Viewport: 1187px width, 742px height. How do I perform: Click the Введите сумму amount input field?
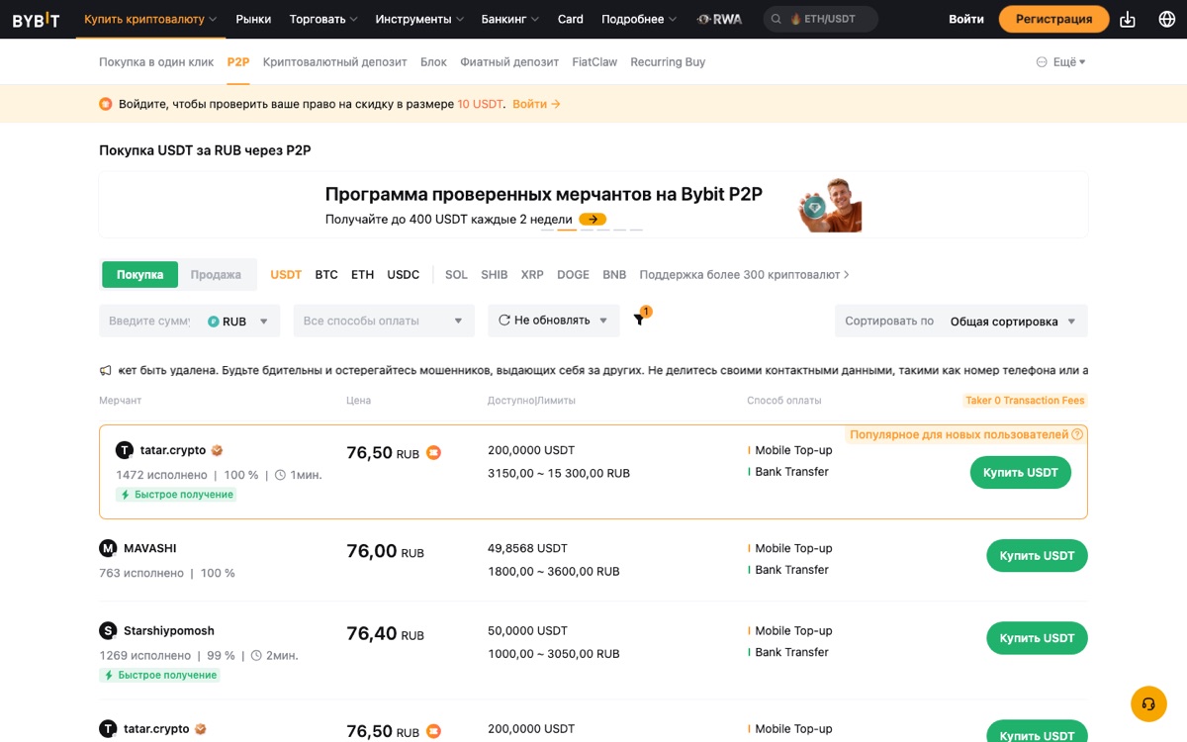(150, 322)
